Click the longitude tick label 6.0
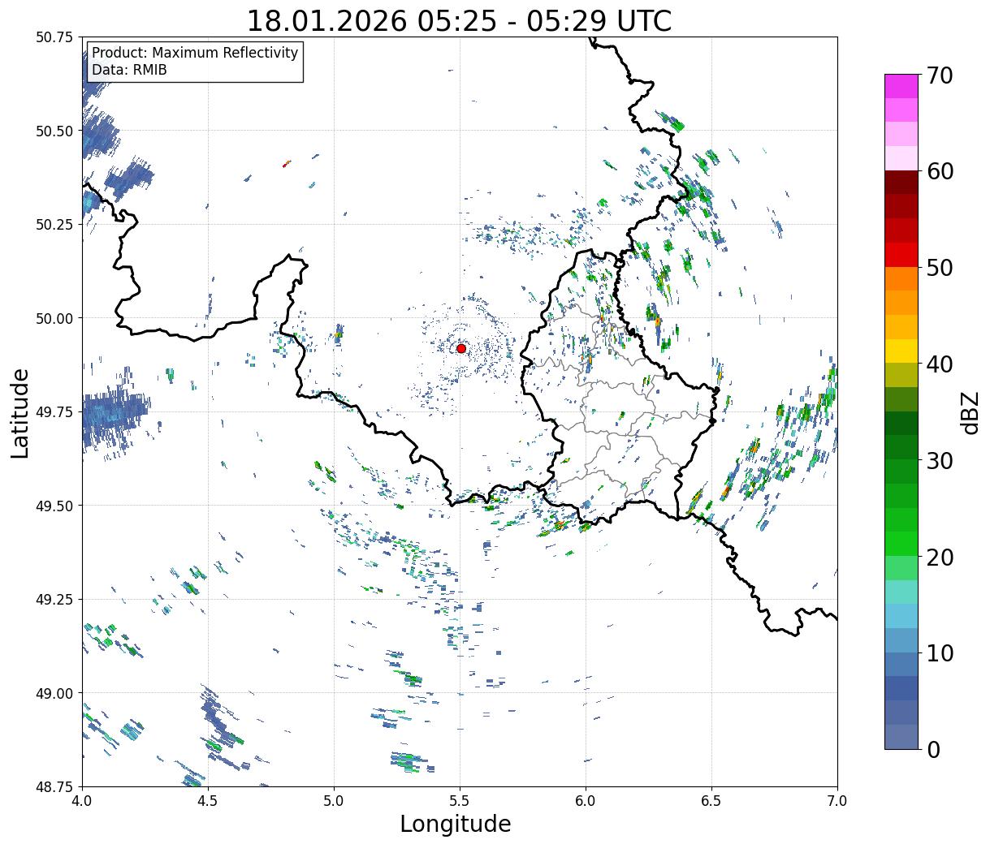Image resolution: width=990 pixels, height=844 pixels. point(586,801)
